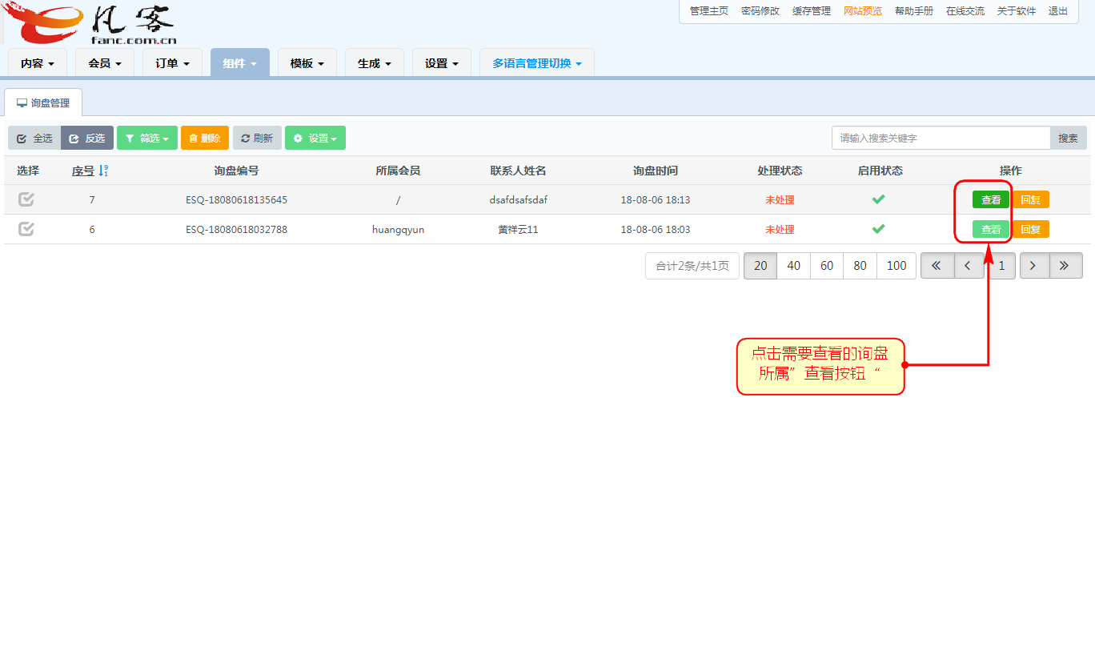This screenshot has height=647, width=1095.
Task: Click the 搜索 button
Action: [x=1069, y=138]
